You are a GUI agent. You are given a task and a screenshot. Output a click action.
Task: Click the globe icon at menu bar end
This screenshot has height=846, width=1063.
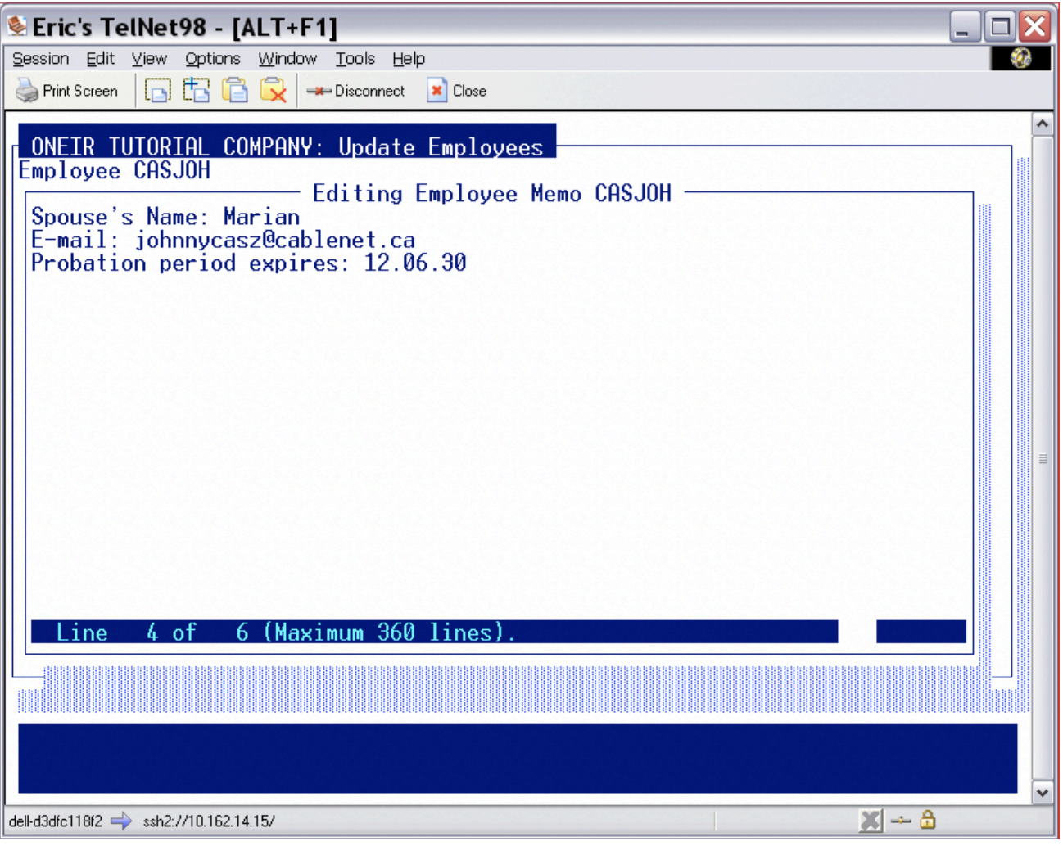pos(1020,58)
